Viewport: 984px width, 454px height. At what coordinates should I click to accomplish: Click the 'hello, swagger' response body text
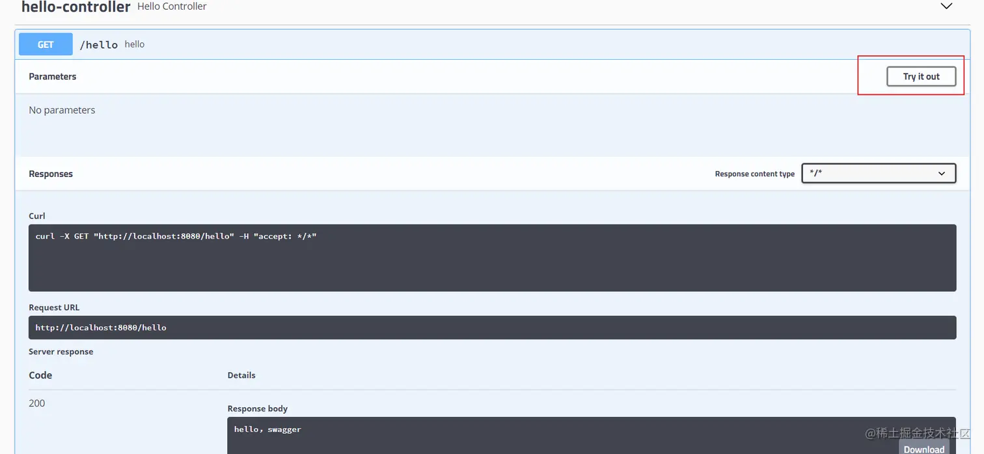coord(267,429)
